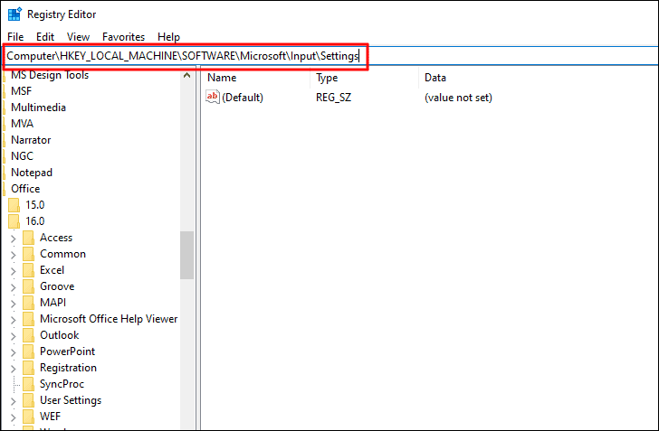
Task: Select the 16.0 key label
Action: pyautogui.click(x=35, y=221)
